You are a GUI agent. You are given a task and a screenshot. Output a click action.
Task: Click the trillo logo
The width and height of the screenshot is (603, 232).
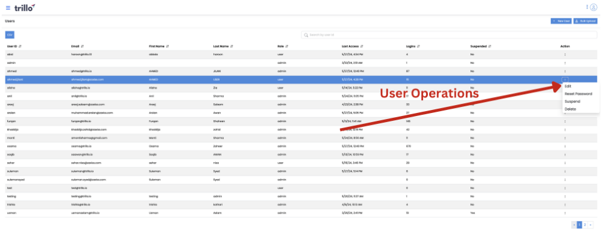[25, 7]
